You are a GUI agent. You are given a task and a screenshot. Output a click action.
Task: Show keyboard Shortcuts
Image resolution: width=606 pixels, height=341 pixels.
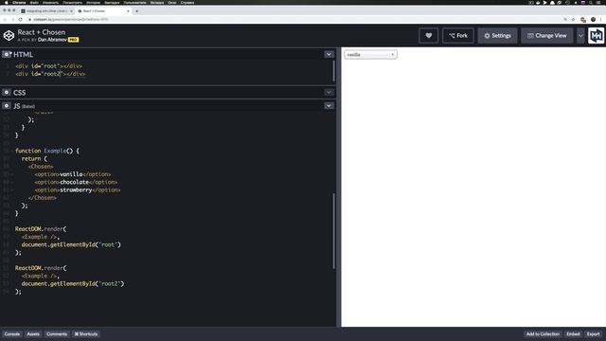coord(86,334)
